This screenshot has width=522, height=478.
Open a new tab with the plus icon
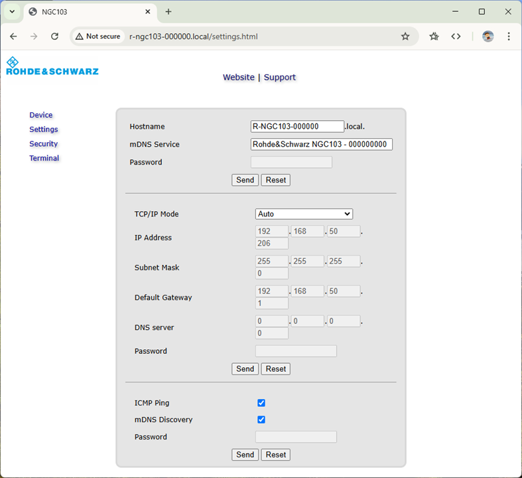[x=168, y=12]
